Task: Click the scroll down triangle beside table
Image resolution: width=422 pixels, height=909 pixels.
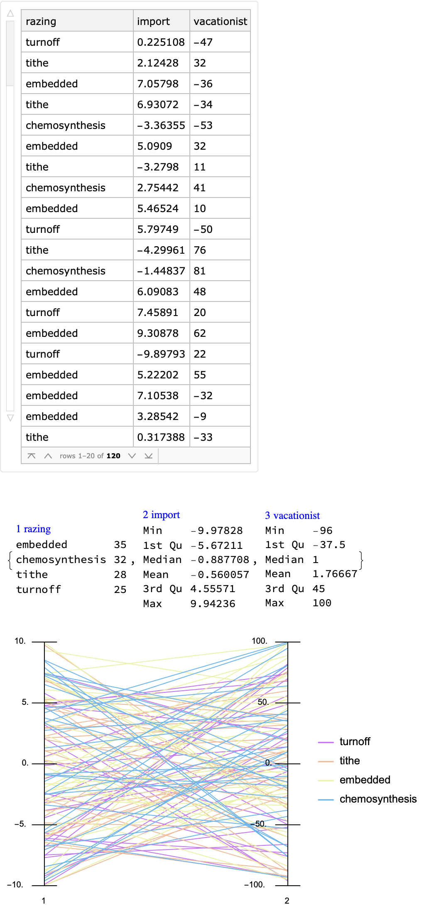Action: [x=10, y=418]
